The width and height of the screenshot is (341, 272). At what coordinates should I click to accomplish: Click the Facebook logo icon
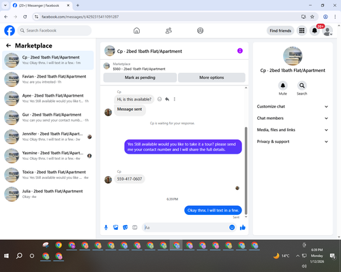(x=10, y=31)
